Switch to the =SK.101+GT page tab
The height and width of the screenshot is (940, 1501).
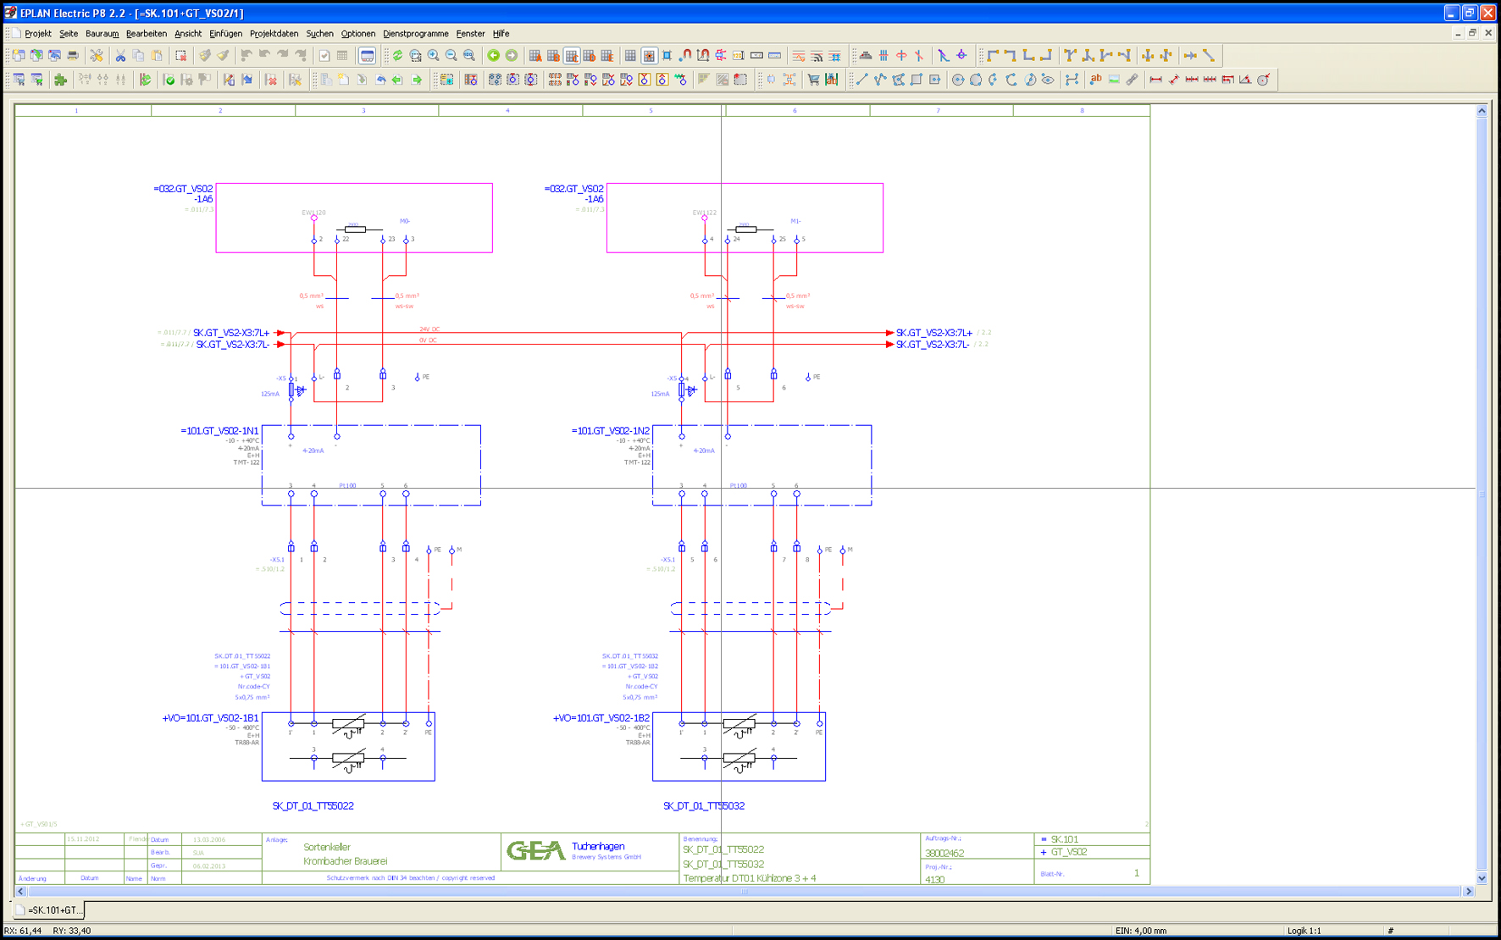(x=50, y=910)
